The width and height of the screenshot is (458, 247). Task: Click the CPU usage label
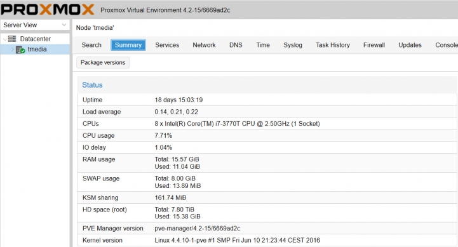[x=98, y=135]
